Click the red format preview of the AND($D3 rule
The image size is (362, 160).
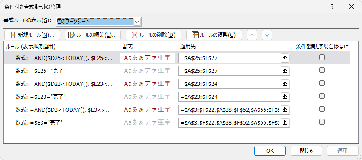[x=147, y=109]
